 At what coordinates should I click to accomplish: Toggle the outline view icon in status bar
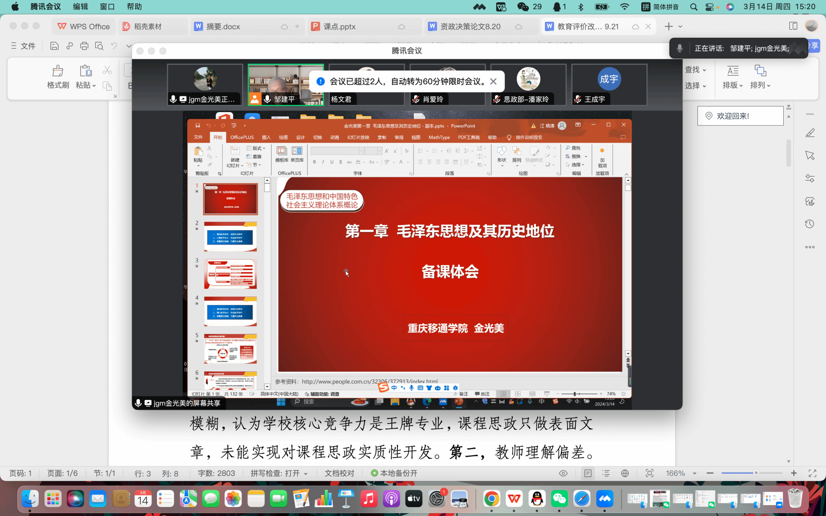coord(606,473)
